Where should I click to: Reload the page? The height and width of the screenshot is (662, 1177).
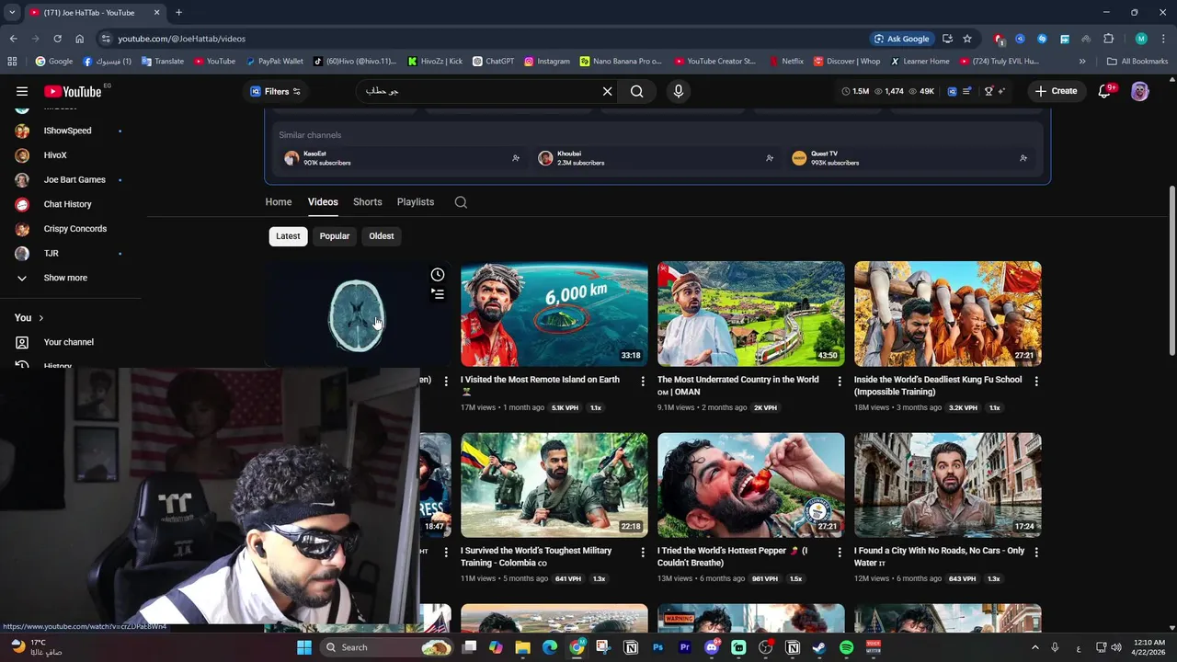pyautogui.click(x=57, y=39)
